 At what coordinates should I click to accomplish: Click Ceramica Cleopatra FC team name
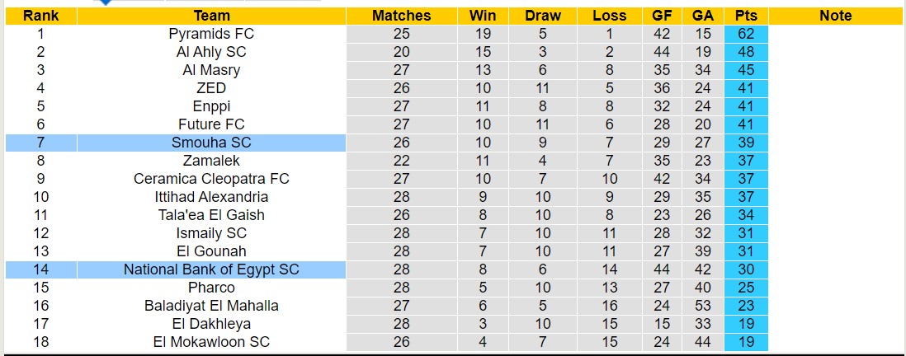(x=211, y=179)
